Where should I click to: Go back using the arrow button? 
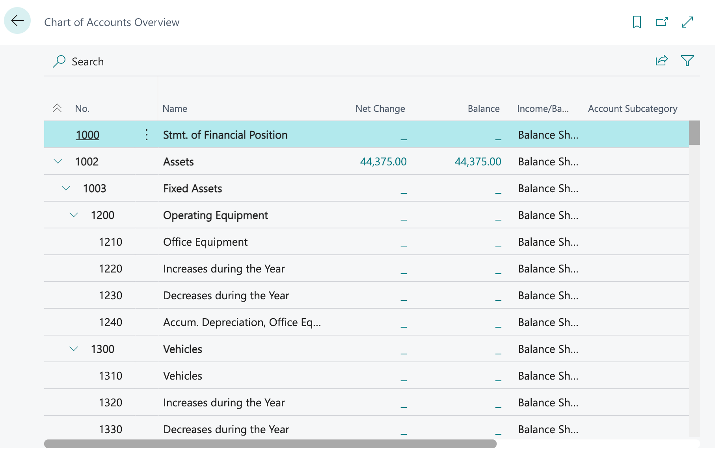tap(17, 20)
